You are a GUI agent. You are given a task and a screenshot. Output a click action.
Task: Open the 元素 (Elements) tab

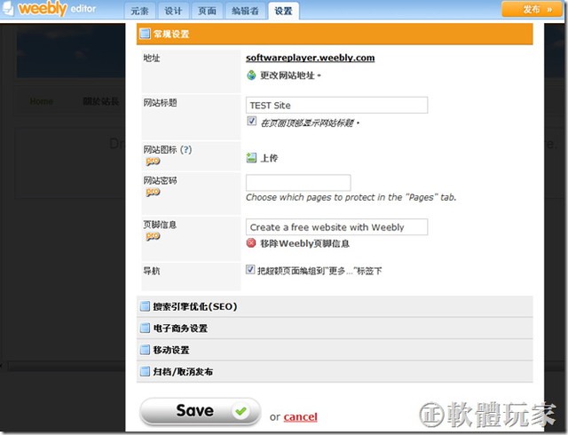tap(139, 11)
